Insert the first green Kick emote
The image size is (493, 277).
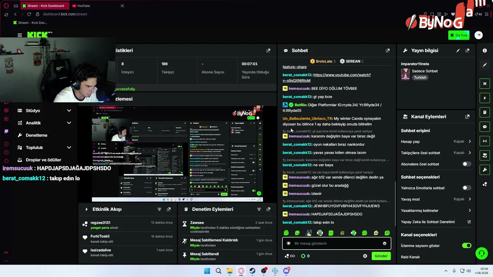pos(286,233)
